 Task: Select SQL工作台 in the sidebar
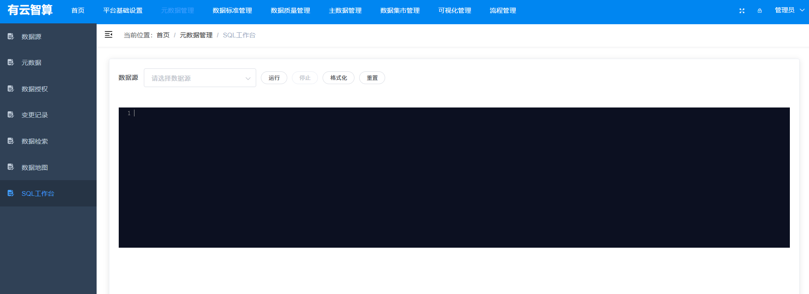pyautogui.click(x=38, y=193)
